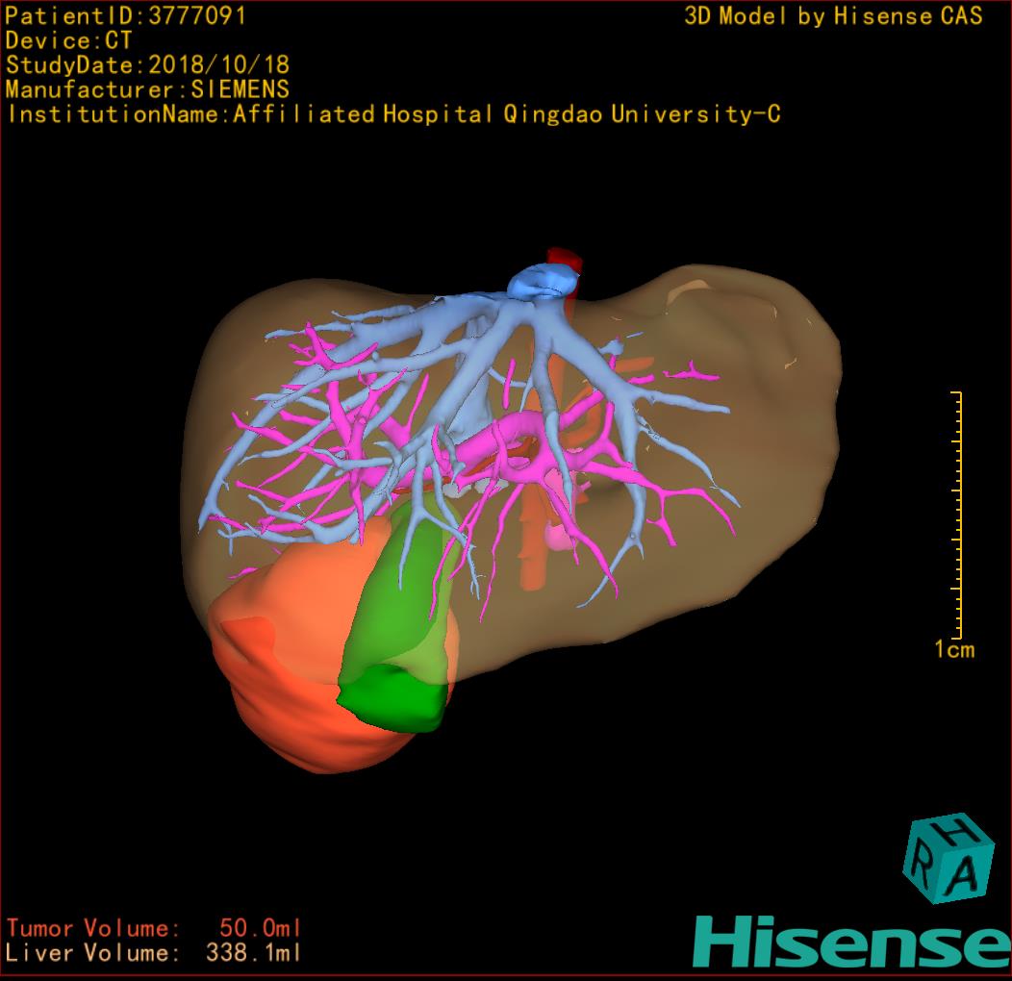Screen dimensions: 1012x981
Task: Click the 'Device:CT' text
Action: coord(68,40)
